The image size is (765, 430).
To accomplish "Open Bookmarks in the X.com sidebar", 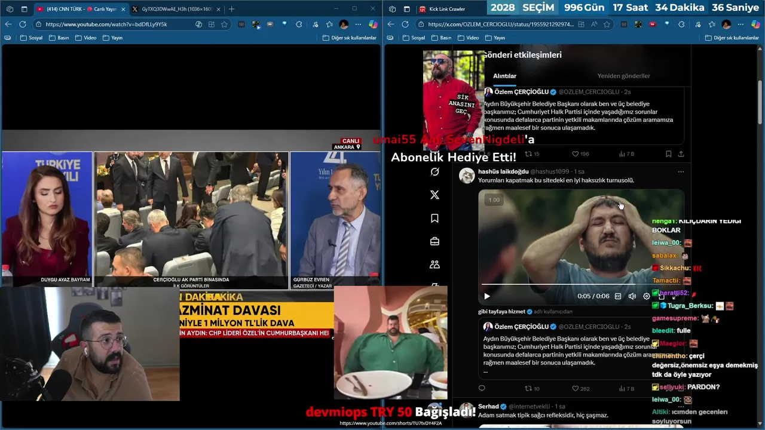I will (434, 219).
